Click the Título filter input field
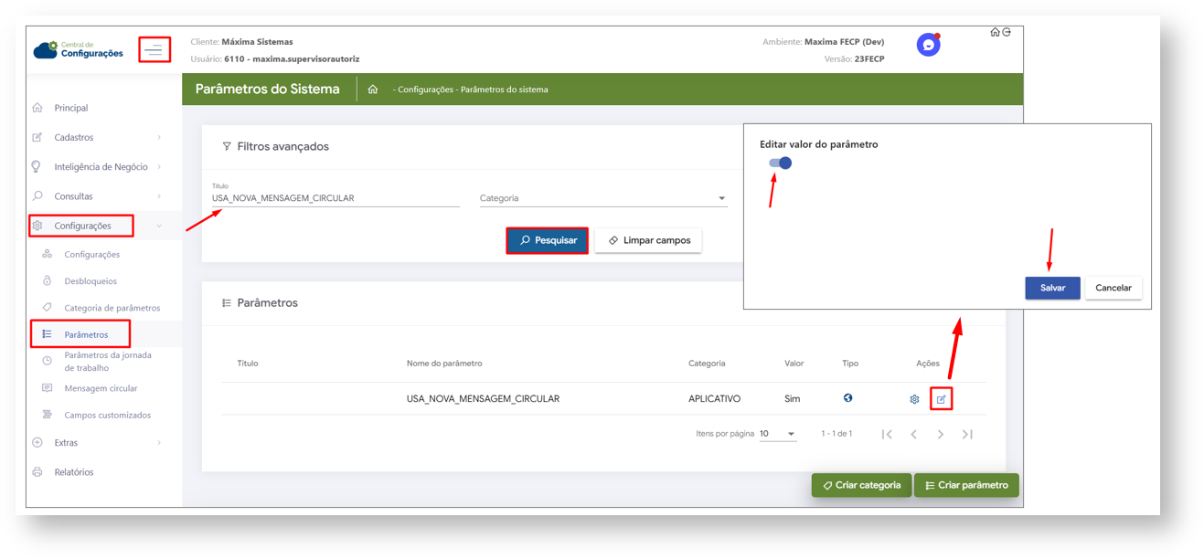This screenshot has width=1204, height=559. tap(335, 198)
